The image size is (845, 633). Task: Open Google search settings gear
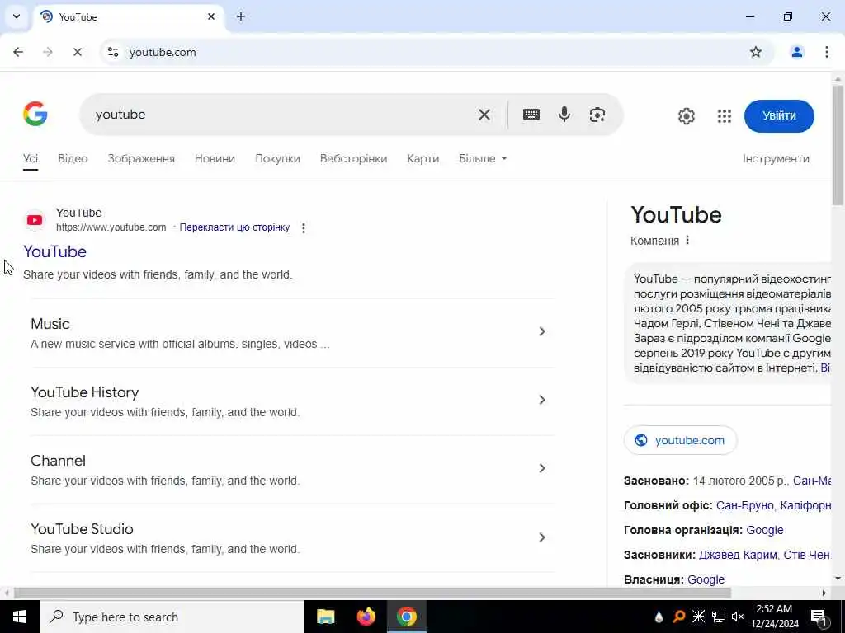tap(686, 115)
